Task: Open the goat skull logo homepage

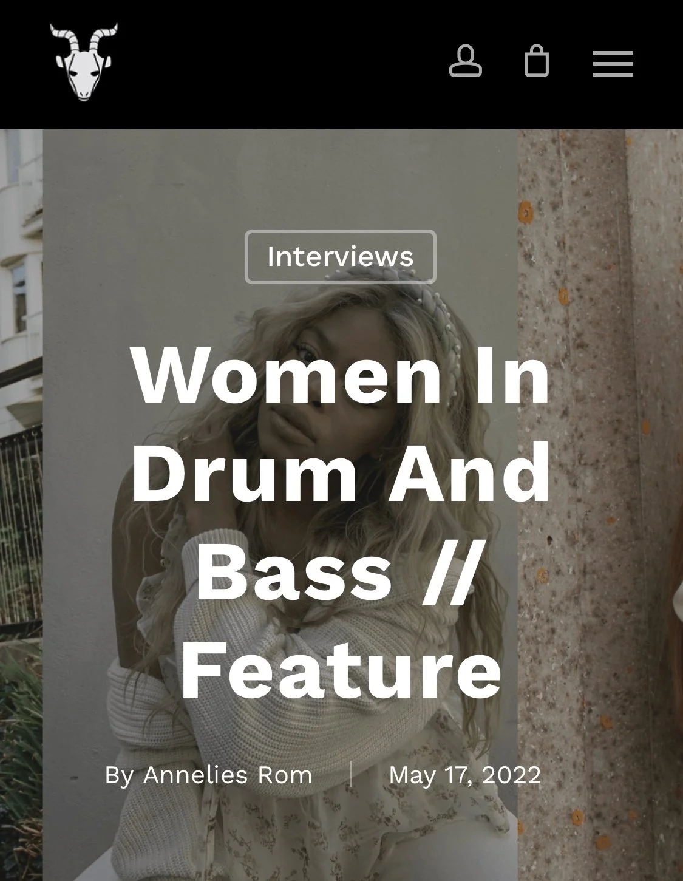Action: coord(84,62)
